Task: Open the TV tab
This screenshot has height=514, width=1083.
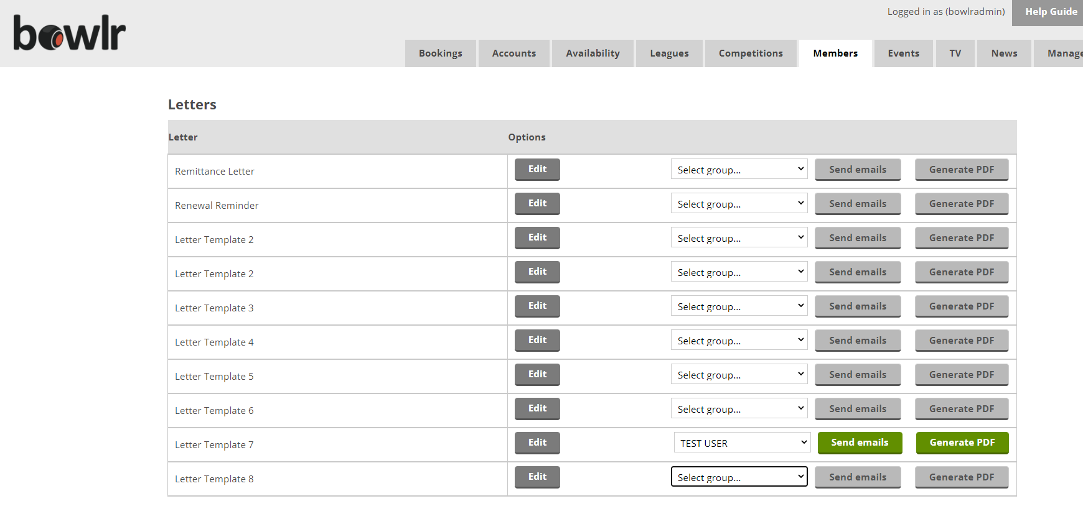Action: (955, 53)
